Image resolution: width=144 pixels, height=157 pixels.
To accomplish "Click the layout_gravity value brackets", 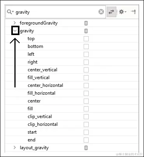I will 86,148.
